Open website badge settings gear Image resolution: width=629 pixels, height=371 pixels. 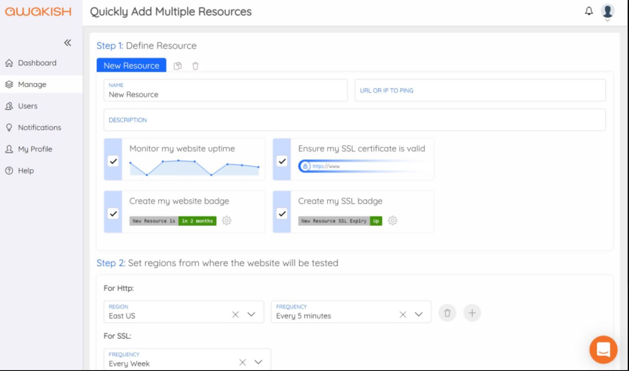(227, 221)
